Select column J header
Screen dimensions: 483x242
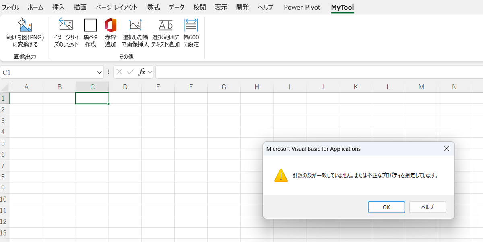tap(322, 87)
